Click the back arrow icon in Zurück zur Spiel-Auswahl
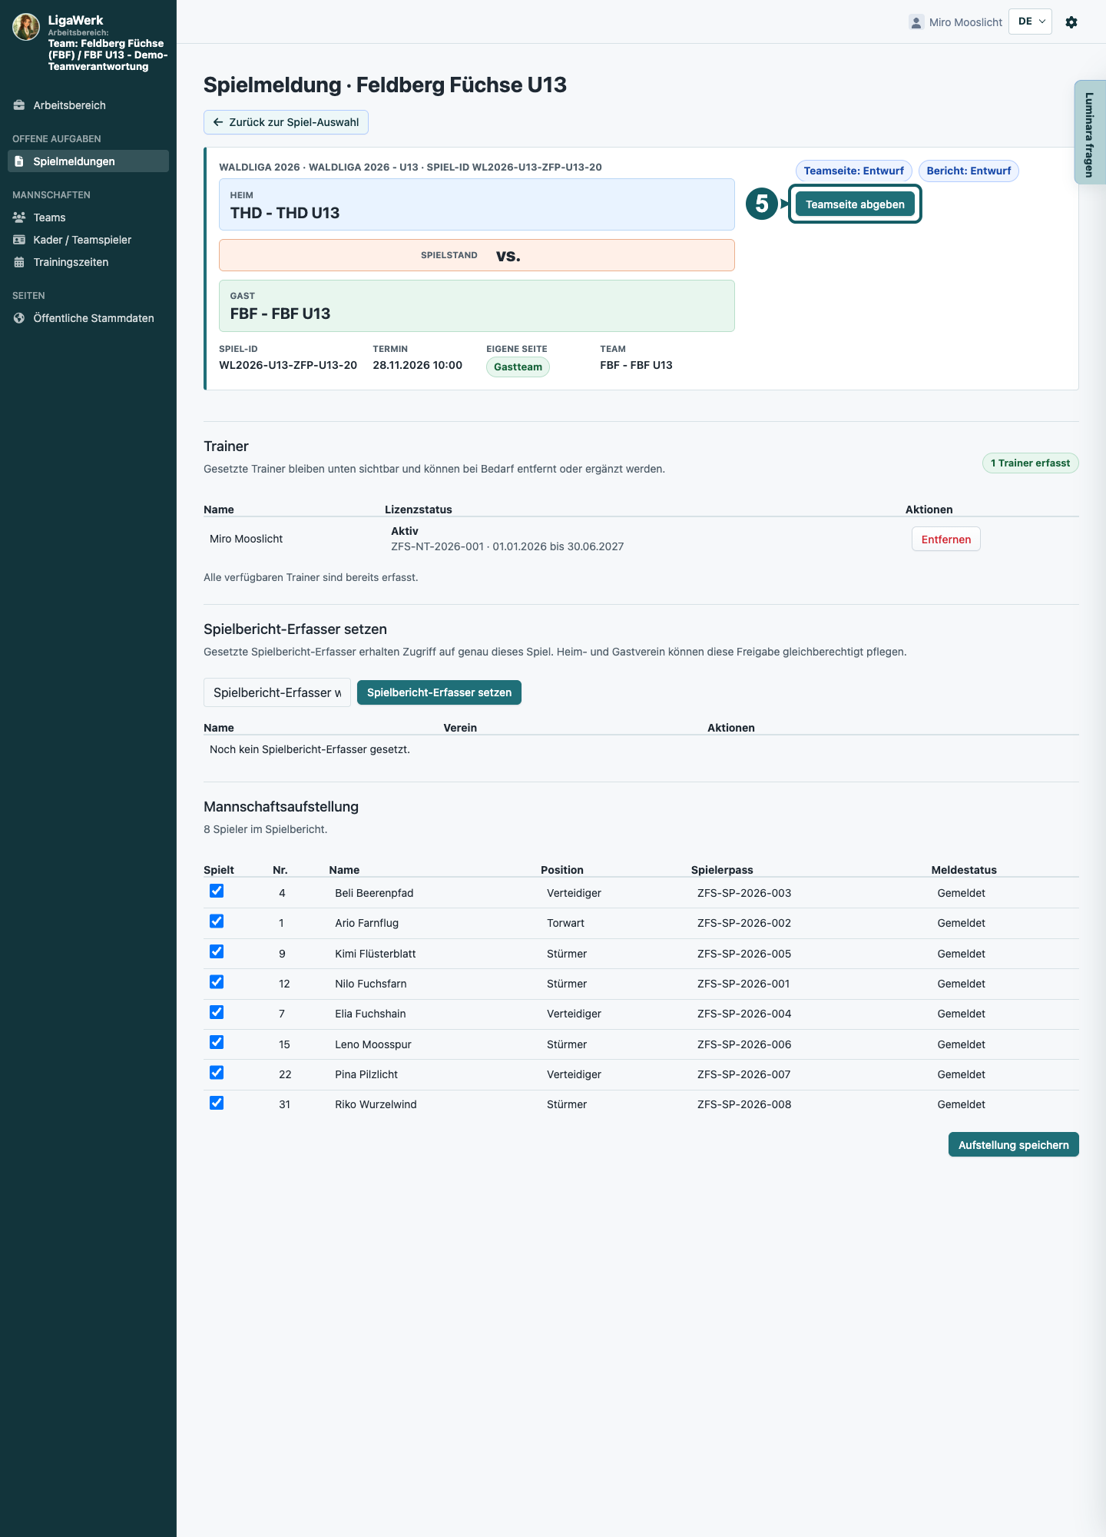This screenshot has height=1537, width=1106. pos(218,122)
